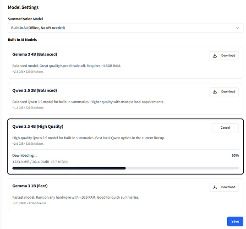This screenshot has width=246, height=229.
Task: Download the Gemma 3 1B (Fast) model
Action: click(x=224, y=187)
